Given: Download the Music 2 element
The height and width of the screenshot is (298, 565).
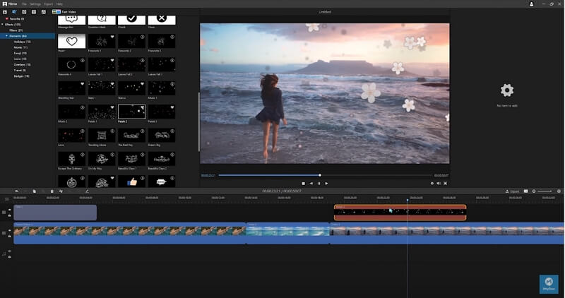Looking at the screenshot, I should (x=83, y=107).
